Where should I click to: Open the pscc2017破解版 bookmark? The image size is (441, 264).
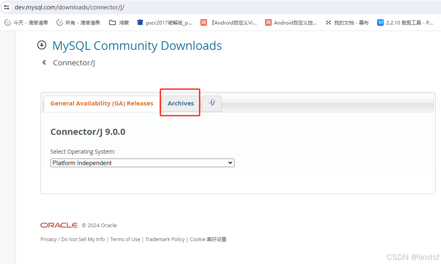click(x=164, y=23)
